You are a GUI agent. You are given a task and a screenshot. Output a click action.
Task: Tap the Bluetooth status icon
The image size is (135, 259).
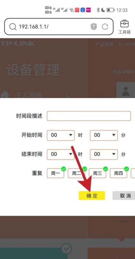[x=98, y=10]
